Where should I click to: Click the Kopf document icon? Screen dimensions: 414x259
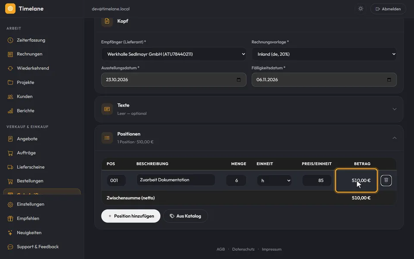coord(107,21)
